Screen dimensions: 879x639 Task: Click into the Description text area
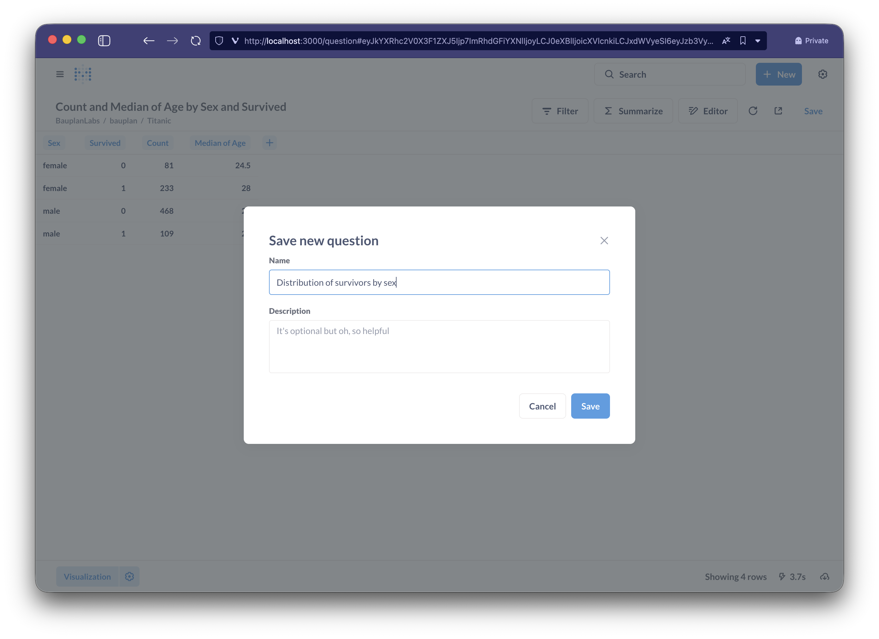coord(439,346)
